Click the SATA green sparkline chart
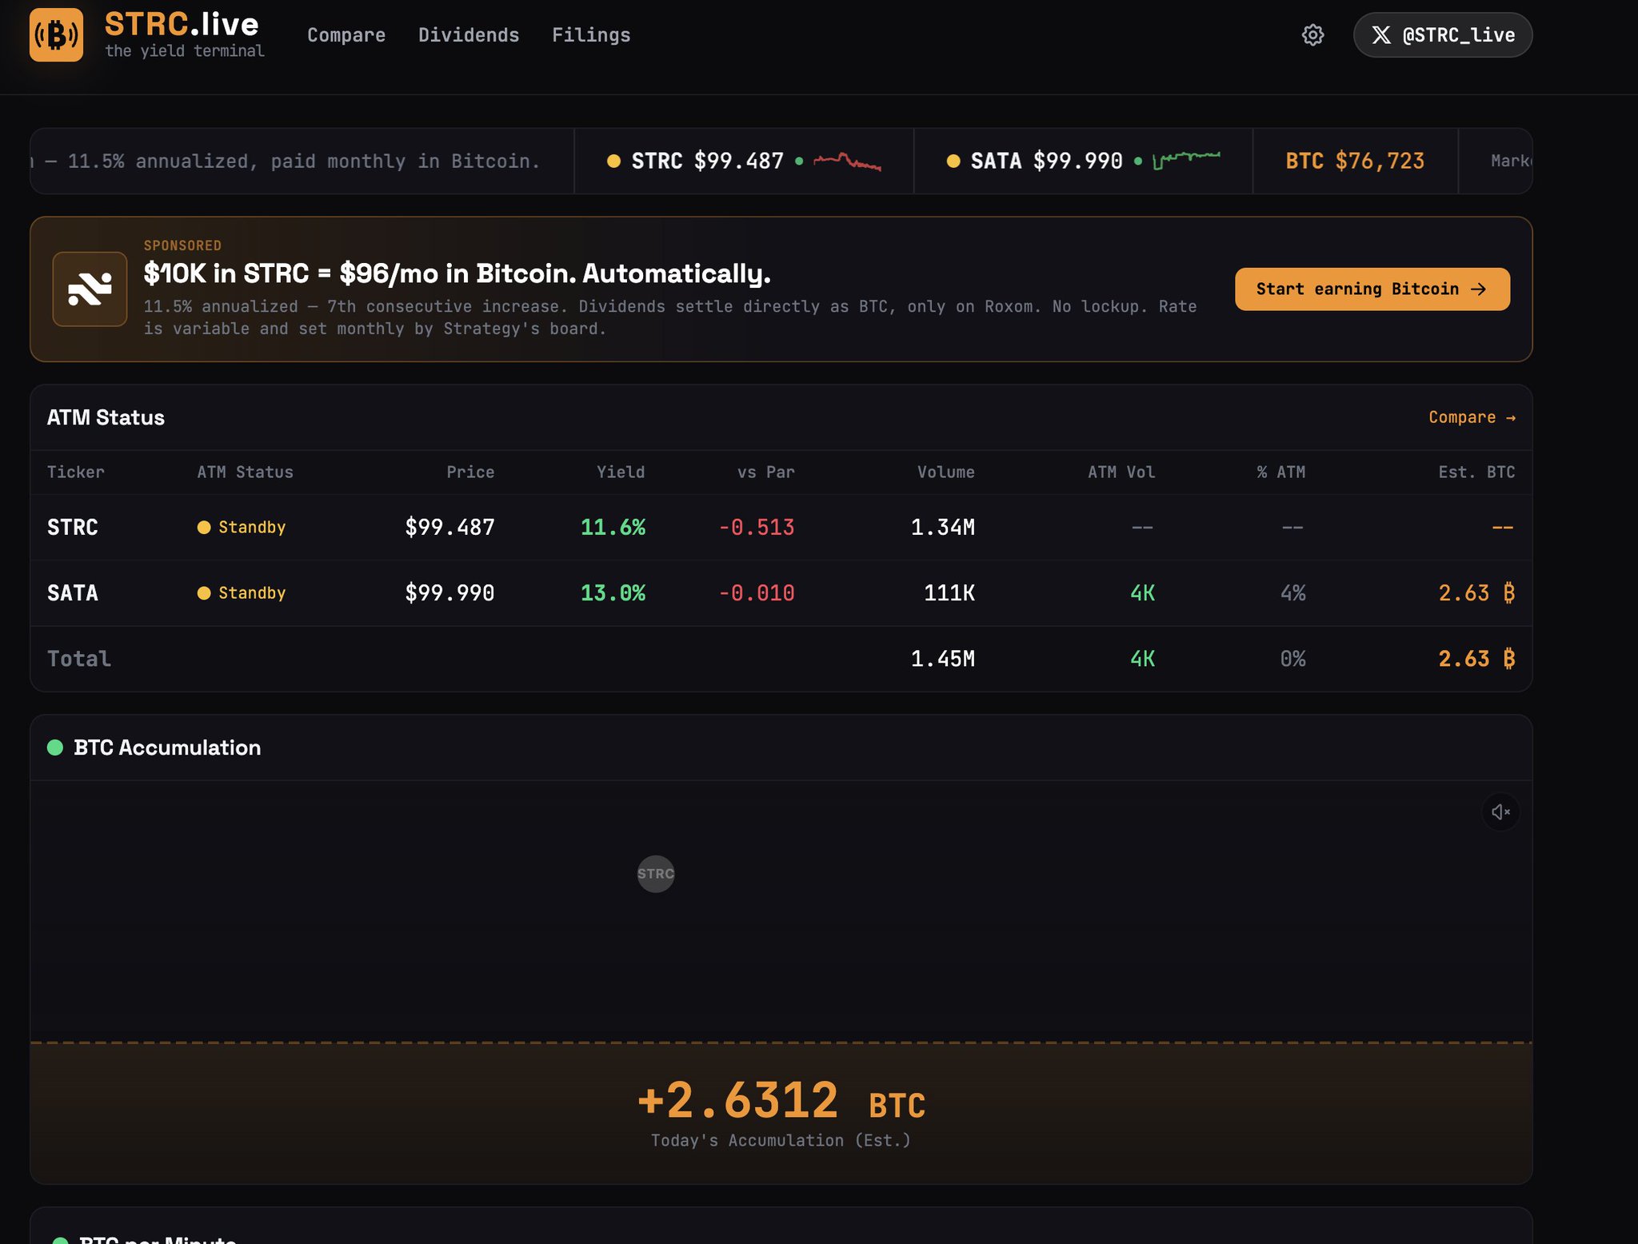The image size is (1638, 1244). 1186,160
